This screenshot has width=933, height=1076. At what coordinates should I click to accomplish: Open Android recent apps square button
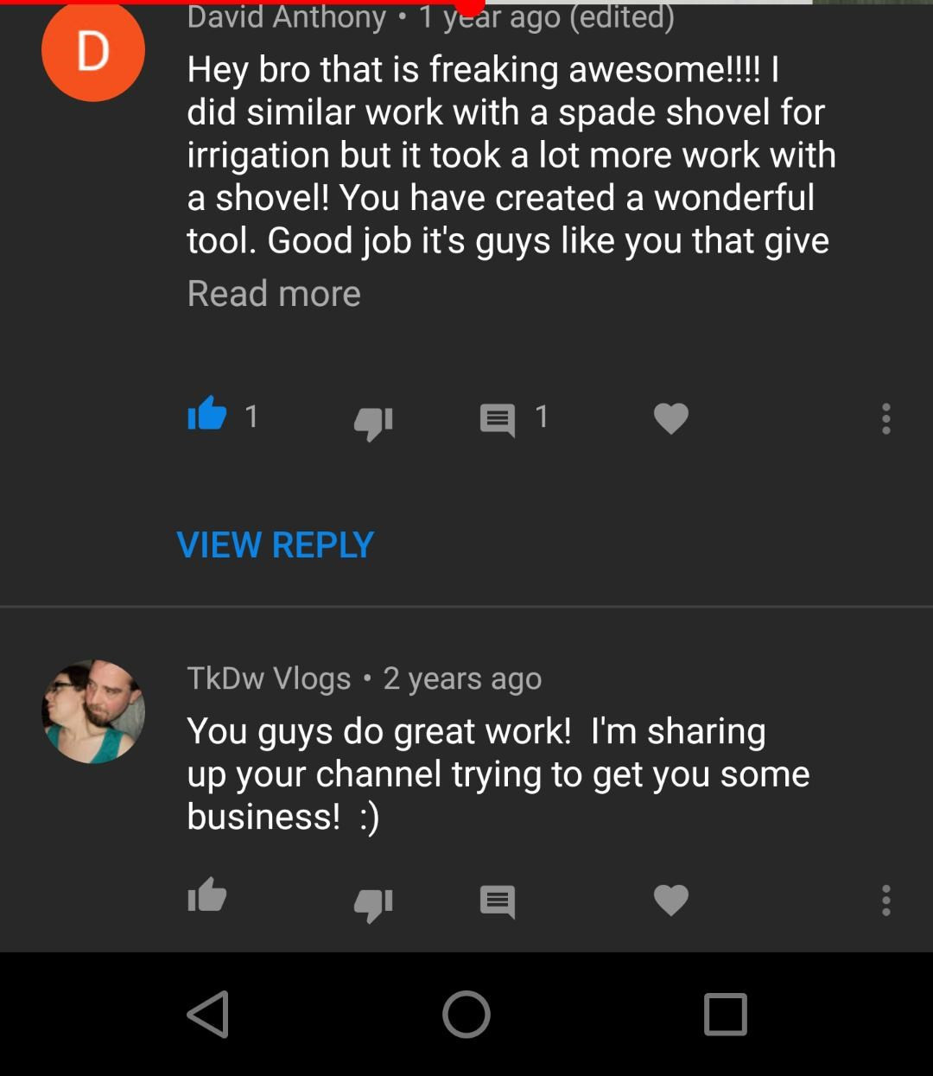(x=725, y=1014)
